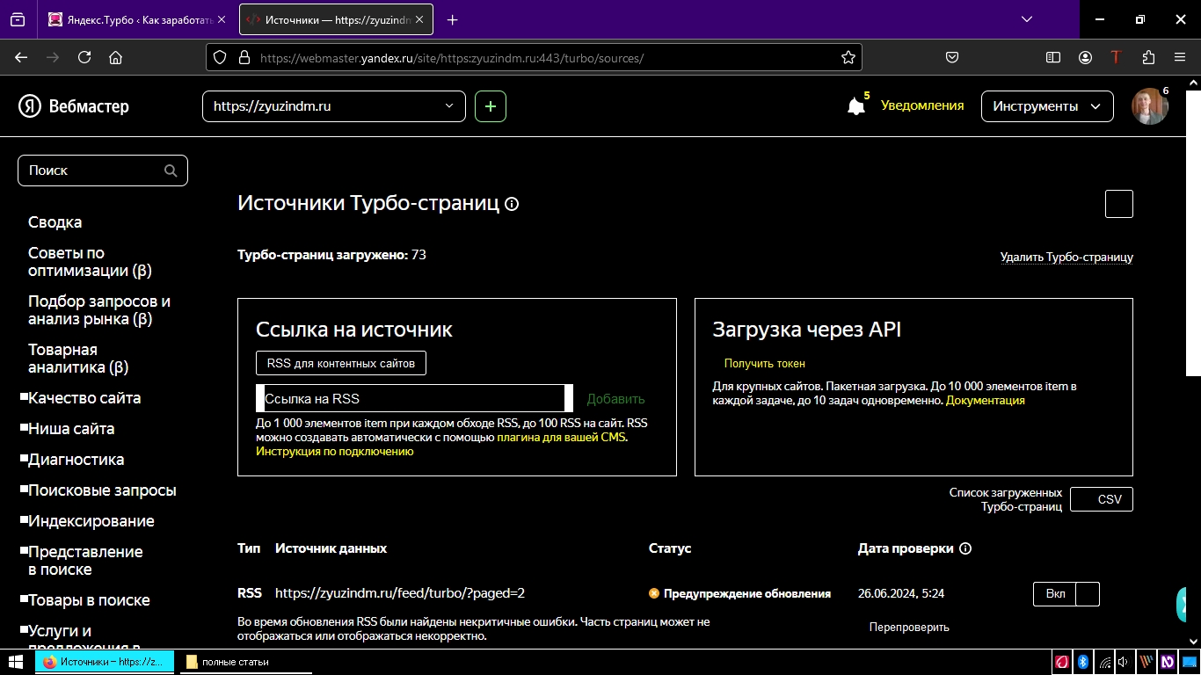Image resolution: width=1201 pixels, height=675 pixels.
Task: Click the square button beside the page heading
Action: (1118, 204)
